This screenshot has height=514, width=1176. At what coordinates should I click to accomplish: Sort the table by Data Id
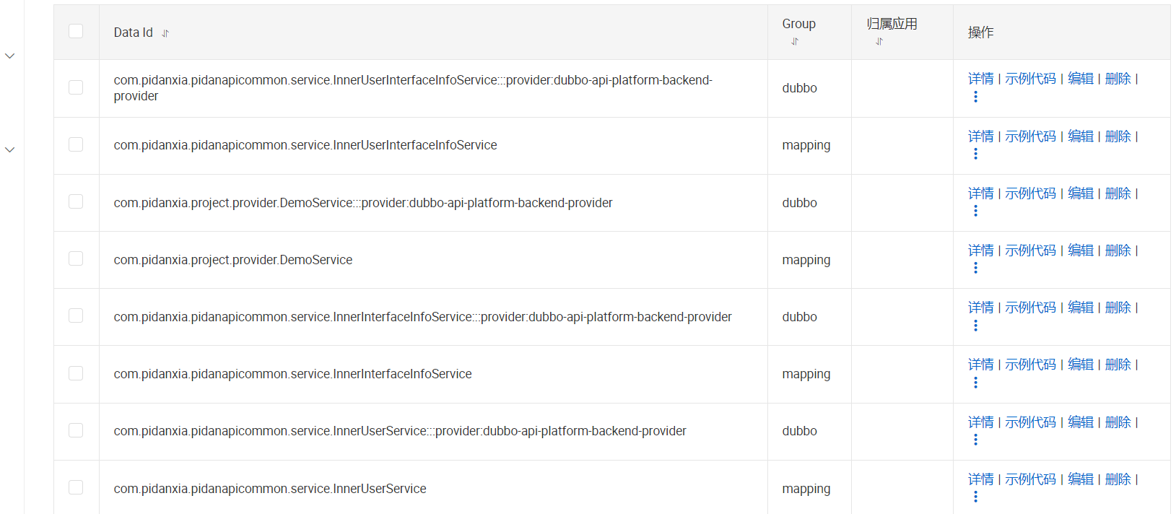coord(165,33)
